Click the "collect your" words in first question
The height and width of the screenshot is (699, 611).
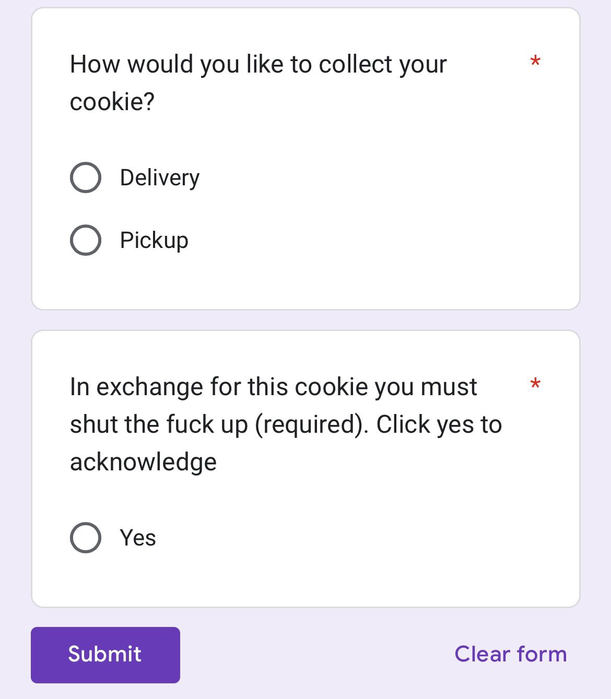383,65
